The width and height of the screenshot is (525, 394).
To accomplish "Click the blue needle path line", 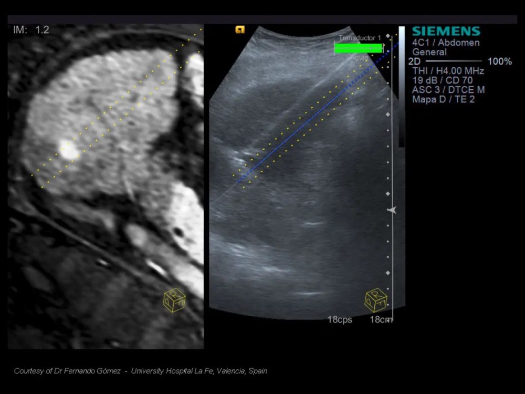I will click(x=315, y=117).
